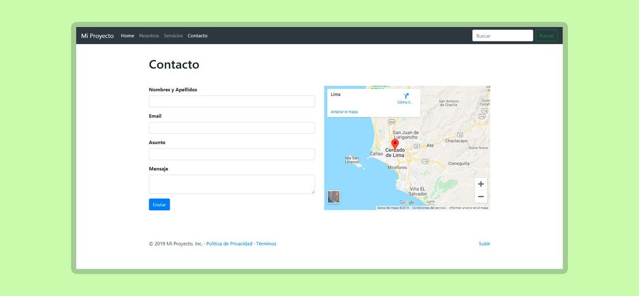Click Condiciones del servicio on the map

pyautogui.click(x=429, y=208)
